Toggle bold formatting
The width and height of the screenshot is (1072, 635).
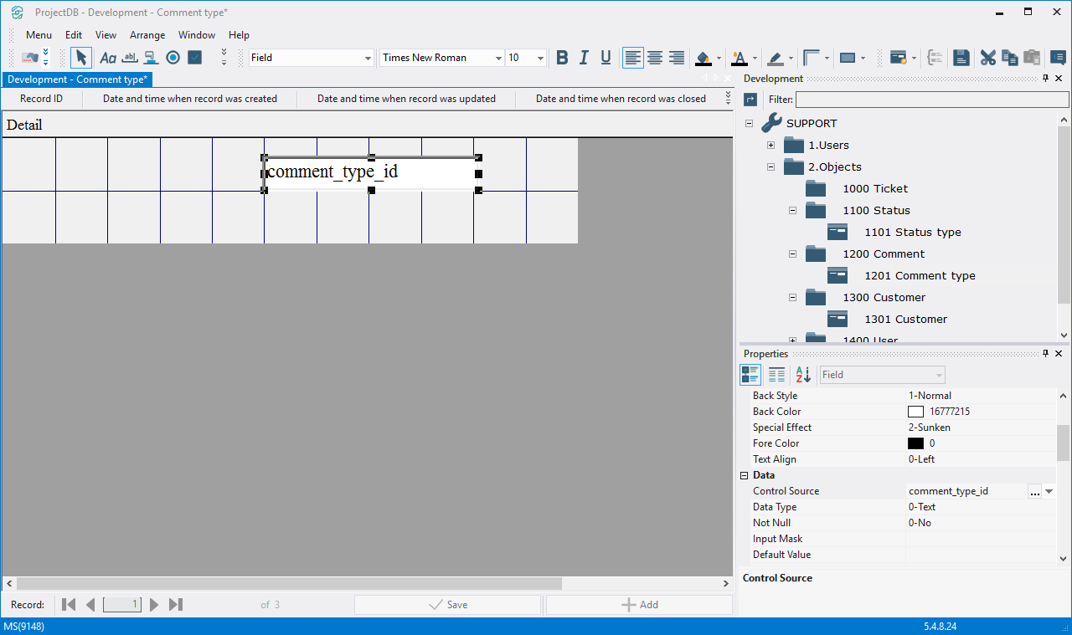coord(562,58)
